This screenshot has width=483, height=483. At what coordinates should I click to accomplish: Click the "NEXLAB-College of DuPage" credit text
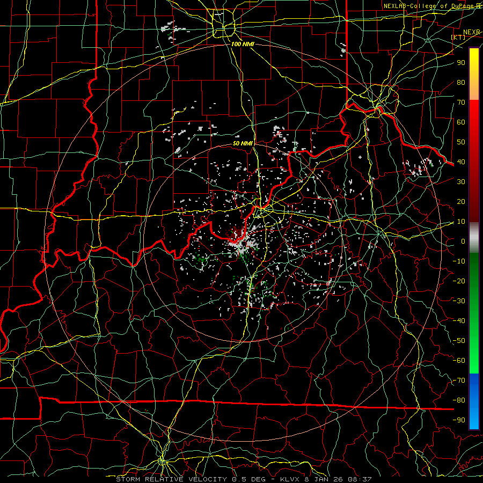(428, 6)
